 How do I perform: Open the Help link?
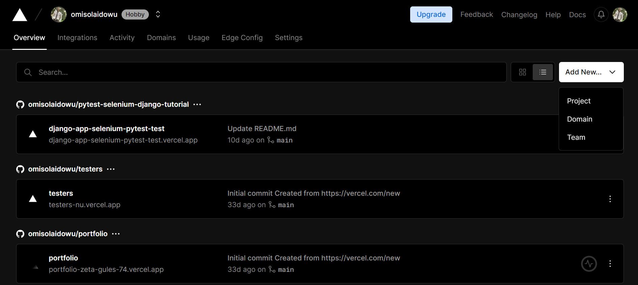(x=553, y=15)
